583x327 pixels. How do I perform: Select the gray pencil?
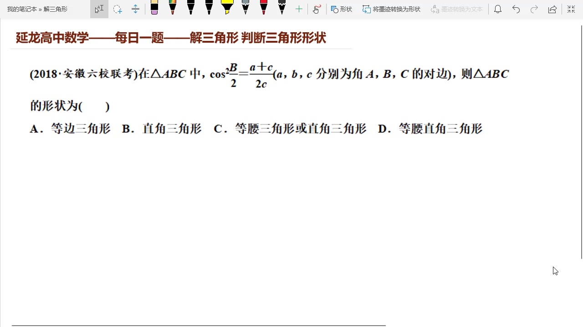point(245,7)
